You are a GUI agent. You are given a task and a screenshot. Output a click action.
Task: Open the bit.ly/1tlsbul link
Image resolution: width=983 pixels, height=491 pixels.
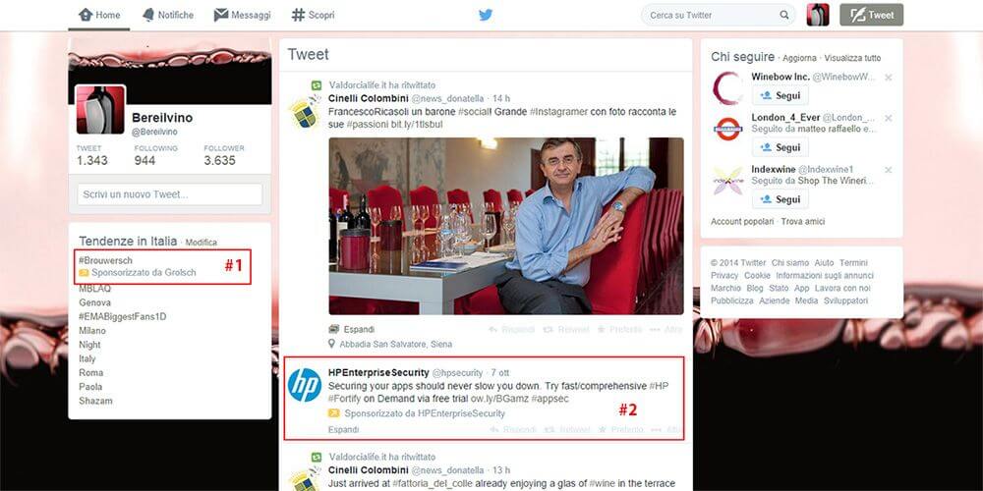(x=417, y=124)
